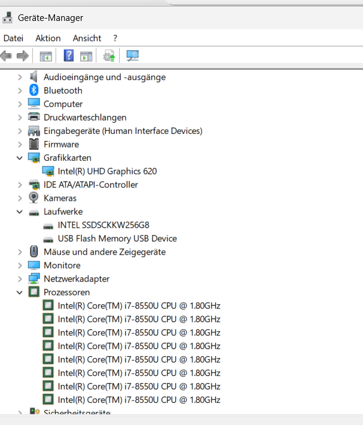The image size is (363, 425).
Task: Click the processor icon beside Prozessoren
Action: pyautogui.click(x=34, y=292)
